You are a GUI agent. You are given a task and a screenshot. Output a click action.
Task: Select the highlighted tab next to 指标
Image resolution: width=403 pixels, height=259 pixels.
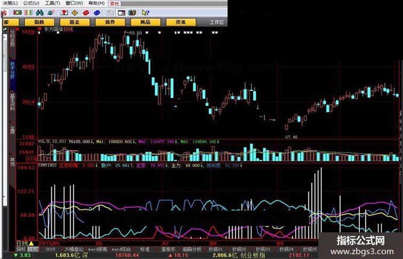click(x=33, y=249)
